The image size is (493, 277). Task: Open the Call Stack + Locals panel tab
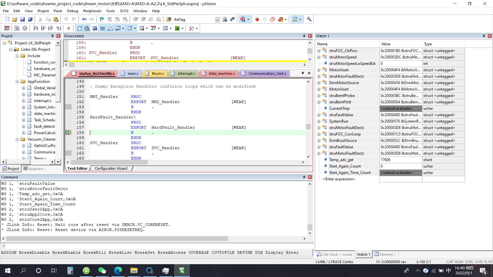(x=335, y=254)
